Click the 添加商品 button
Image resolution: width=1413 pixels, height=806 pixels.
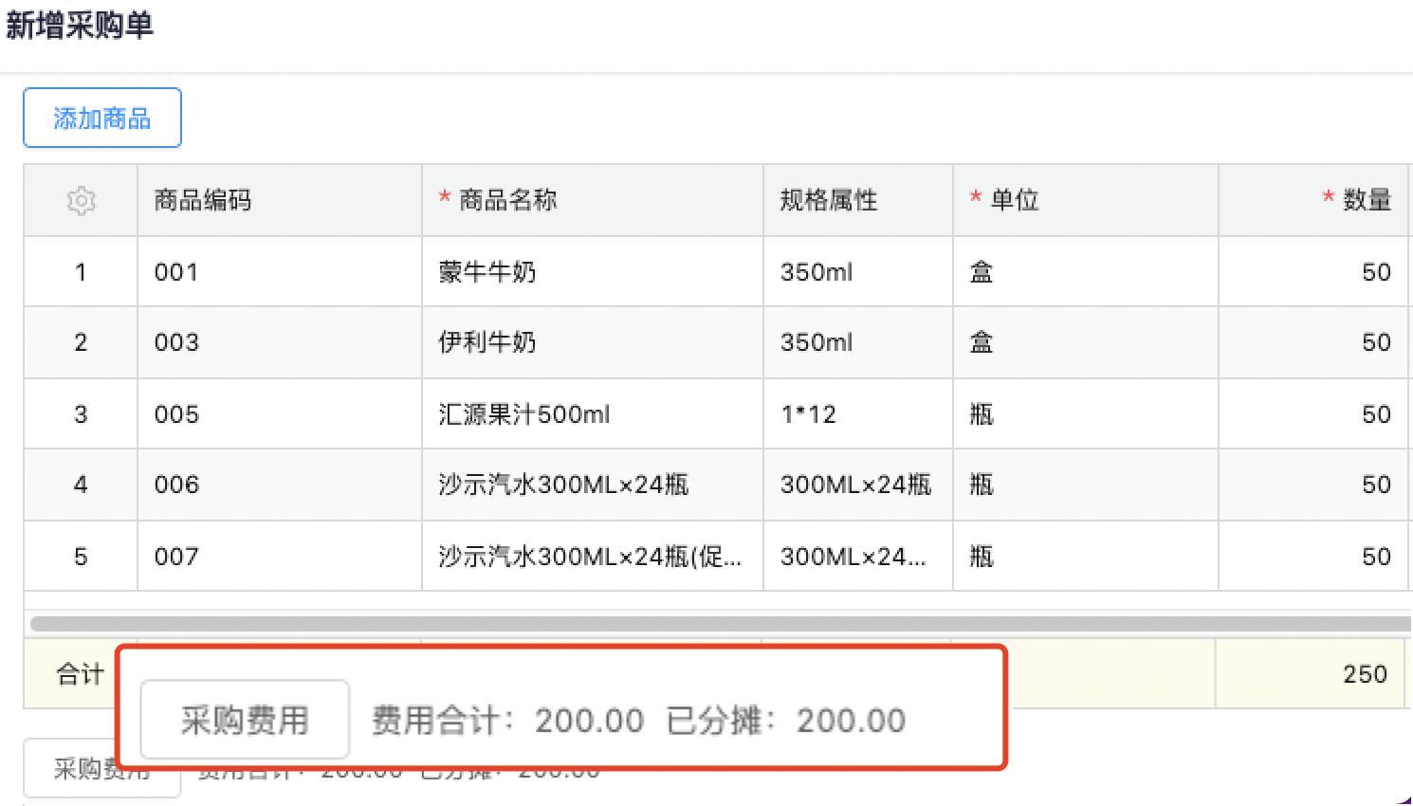pyautogui.click(x=102, y=119)
